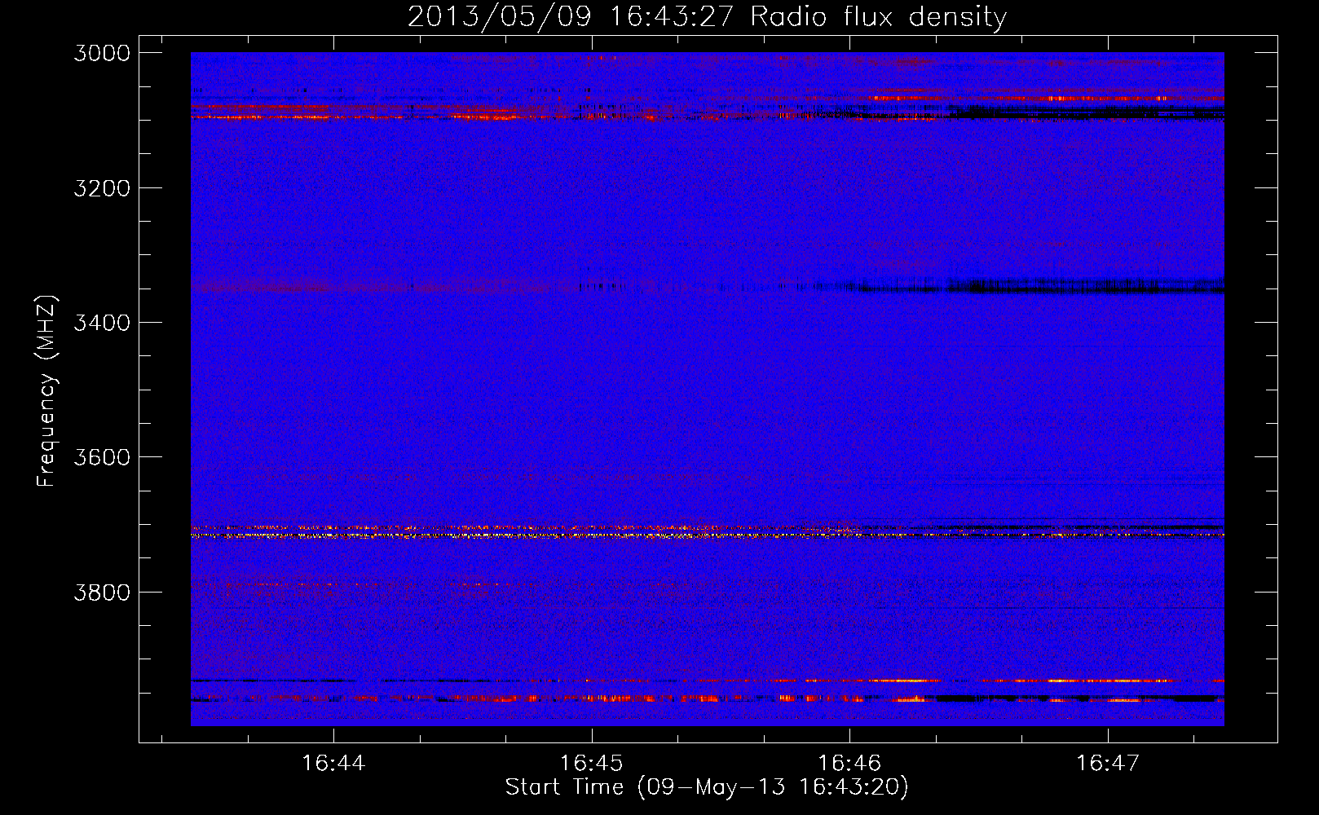The width and height of the screenshot is (1319, 815).
Task: Click the 3400 frequency tick label
Action: pos(102,323)
